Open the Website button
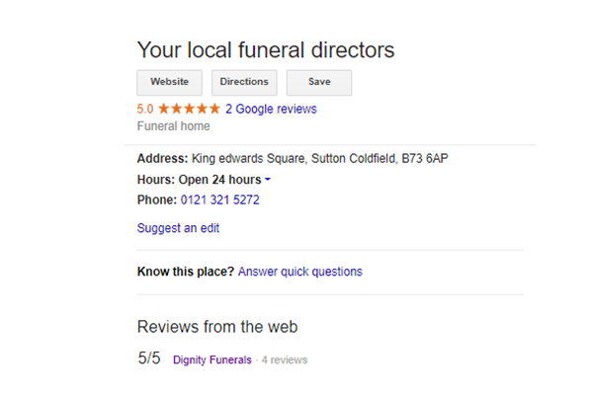 click(x=169, y=82)
